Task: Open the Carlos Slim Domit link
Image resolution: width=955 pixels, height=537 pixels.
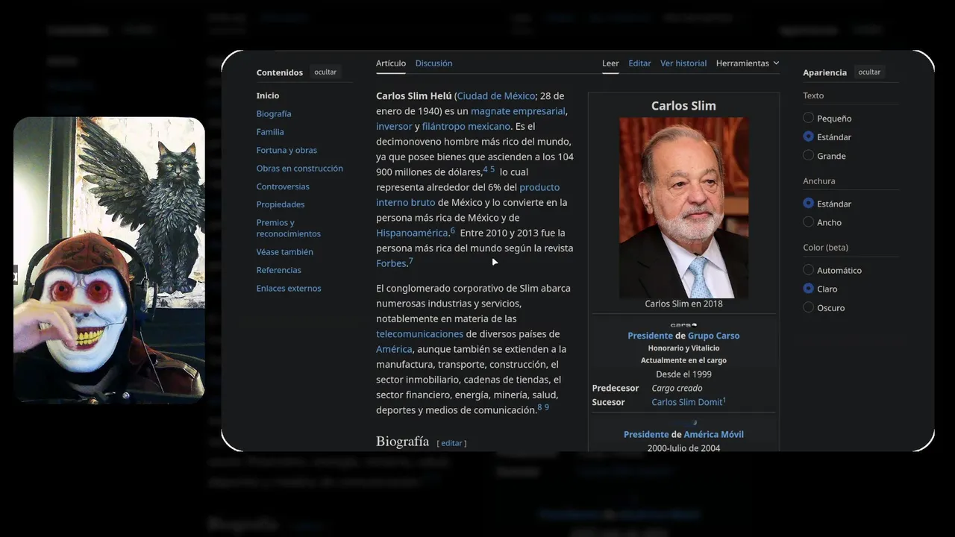Action: 686,402
